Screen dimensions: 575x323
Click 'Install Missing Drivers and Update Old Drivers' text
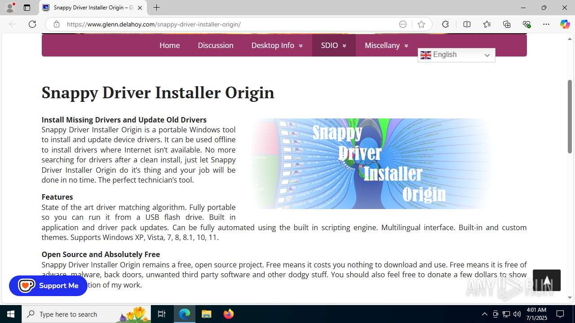124,120
